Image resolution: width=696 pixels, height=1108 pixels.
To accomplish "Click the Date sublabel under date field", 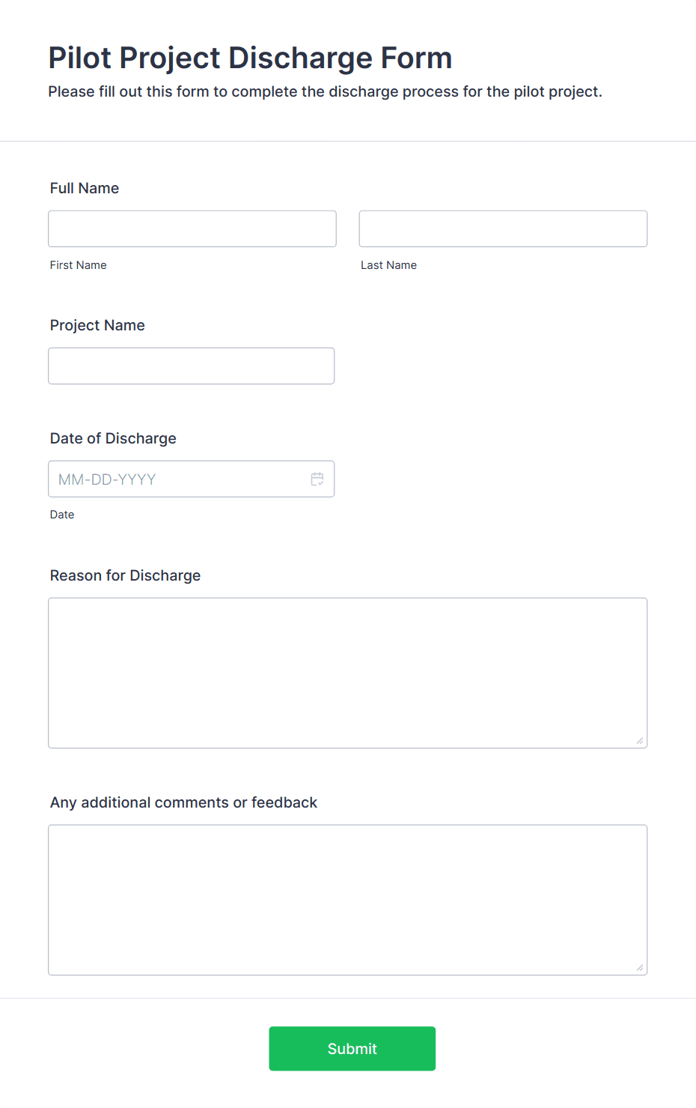I will tap(62, 515).
